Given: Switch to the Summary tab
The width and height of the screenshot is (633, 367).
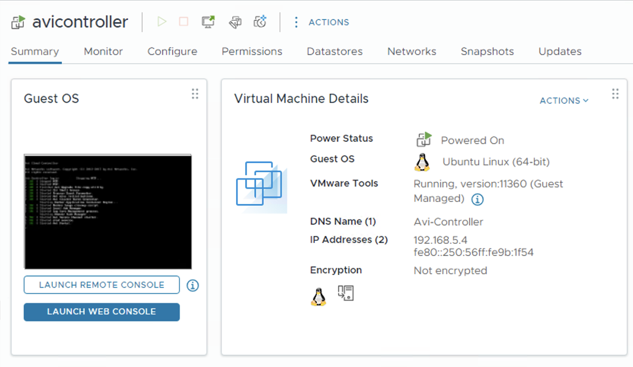Looking at the screenshot, I should pyautogui.click(x=35, y=51).
